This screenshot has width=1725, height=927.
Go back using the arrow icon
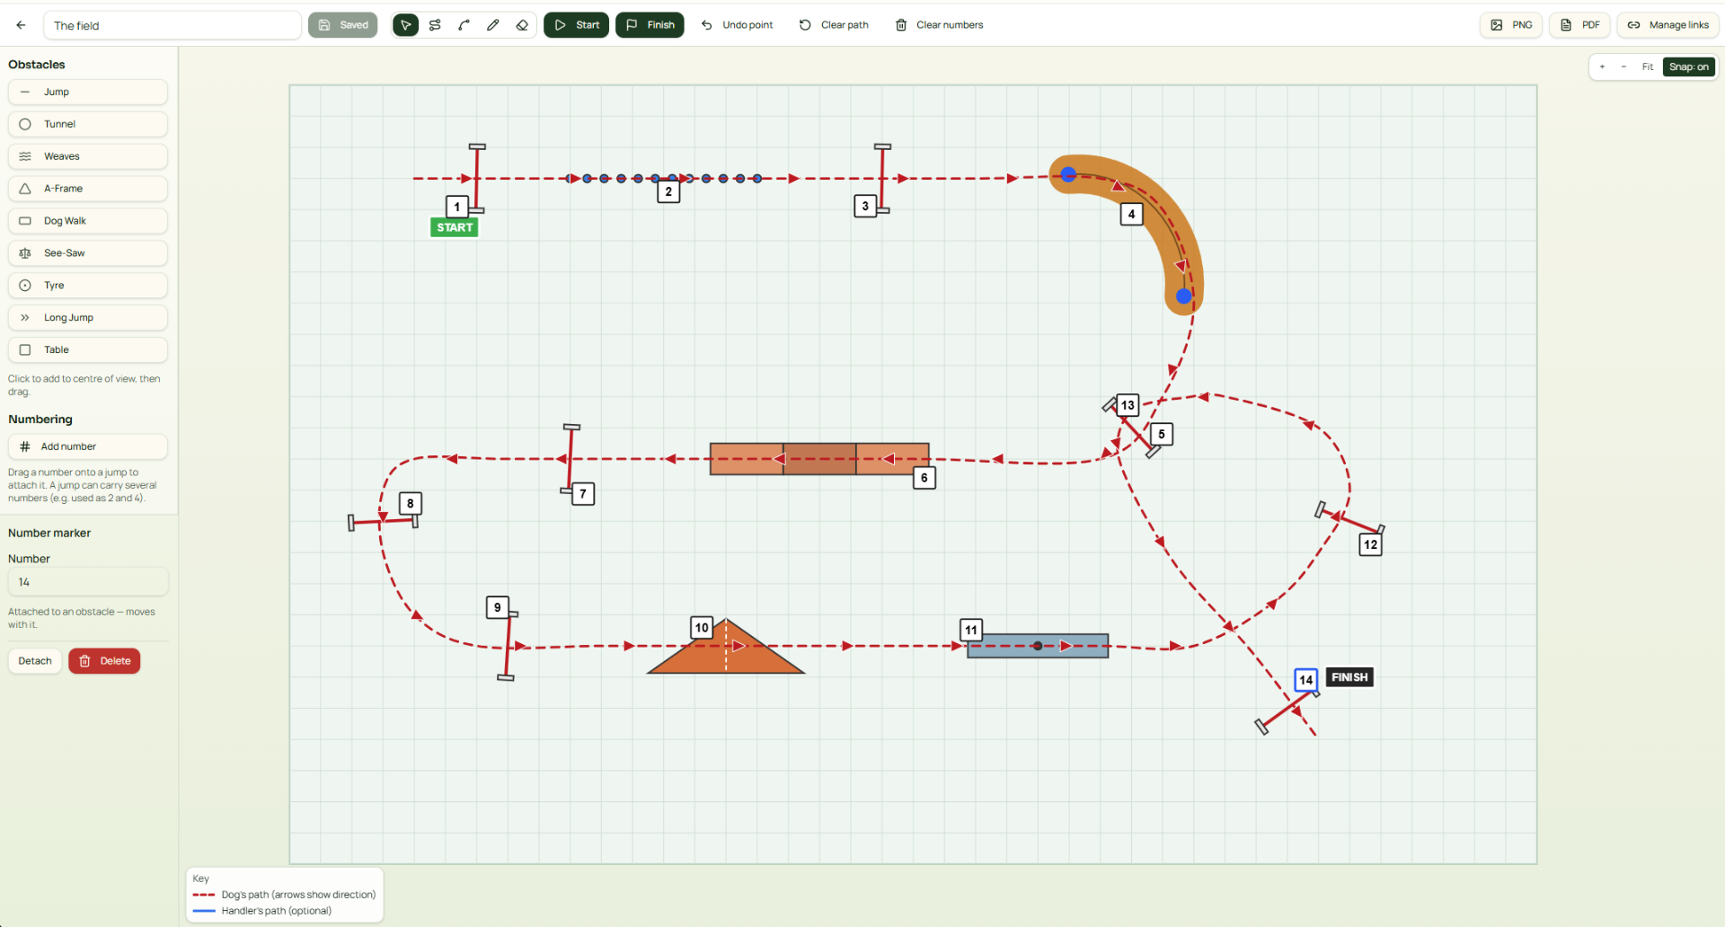coord(21,25)
